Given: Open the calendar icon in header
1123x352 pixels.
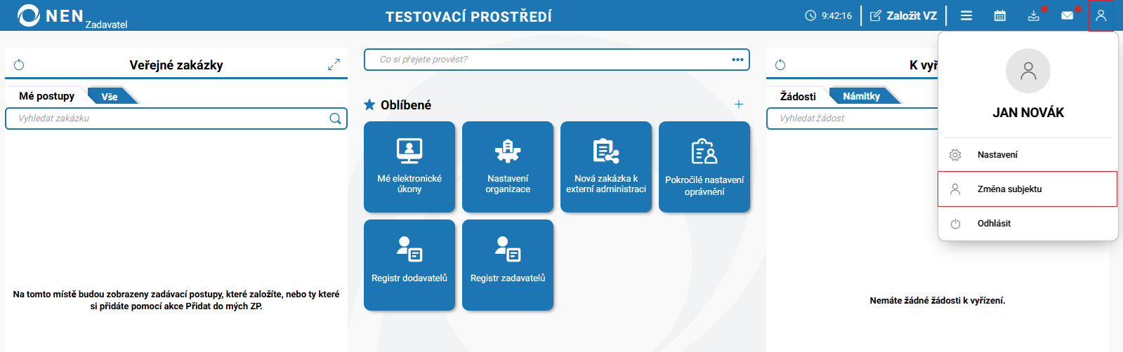Looking at the screenshot, I should pos(1000,15).
